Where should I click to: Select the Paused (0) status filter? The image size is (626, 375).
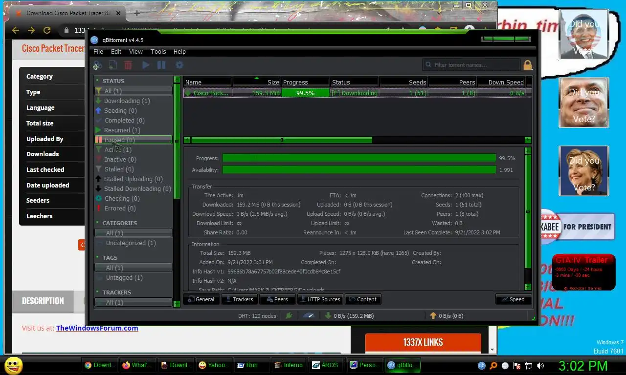[x=134, y=140]
